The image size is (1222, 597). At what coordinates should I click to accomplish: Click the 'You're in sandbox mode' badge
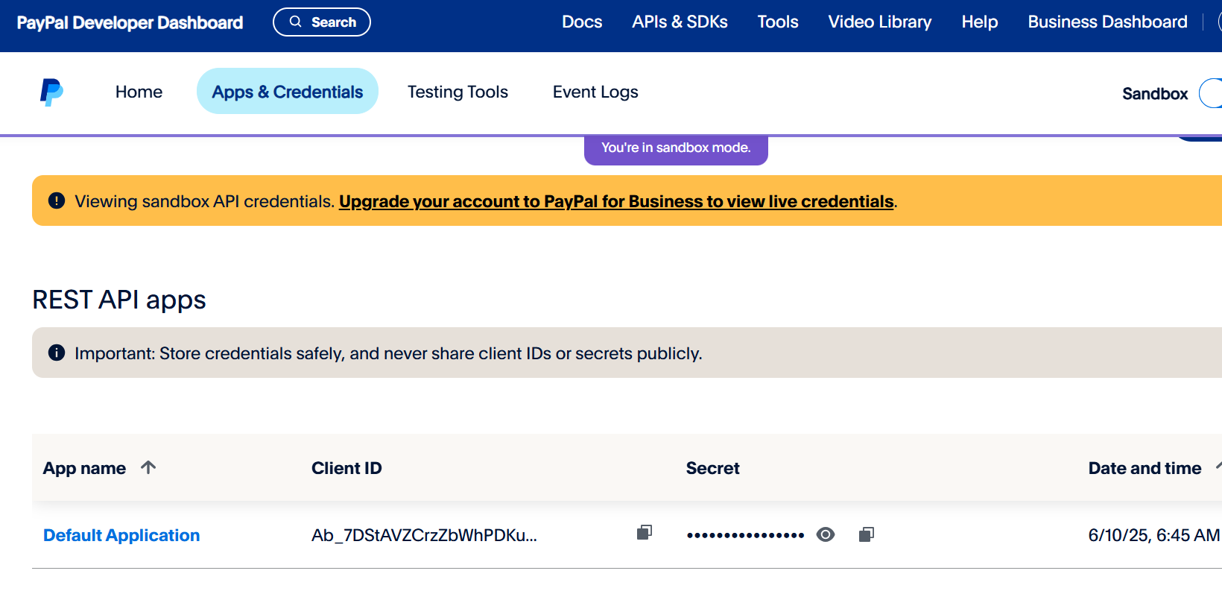coord(676,148)
